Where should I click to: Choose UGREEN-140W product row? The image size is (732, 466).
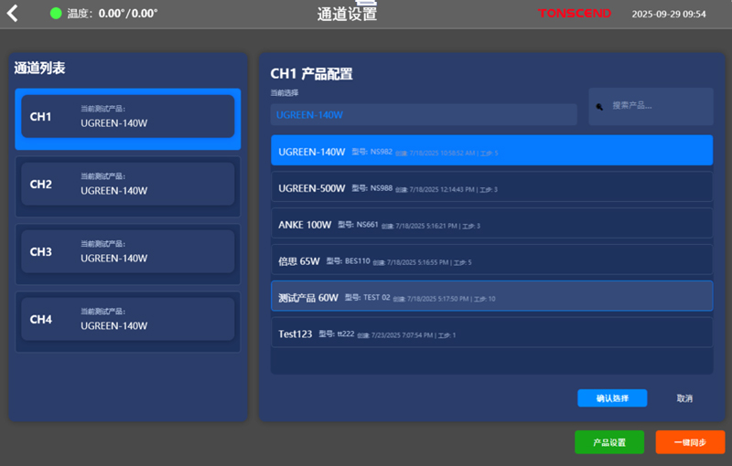click(491, 151)
